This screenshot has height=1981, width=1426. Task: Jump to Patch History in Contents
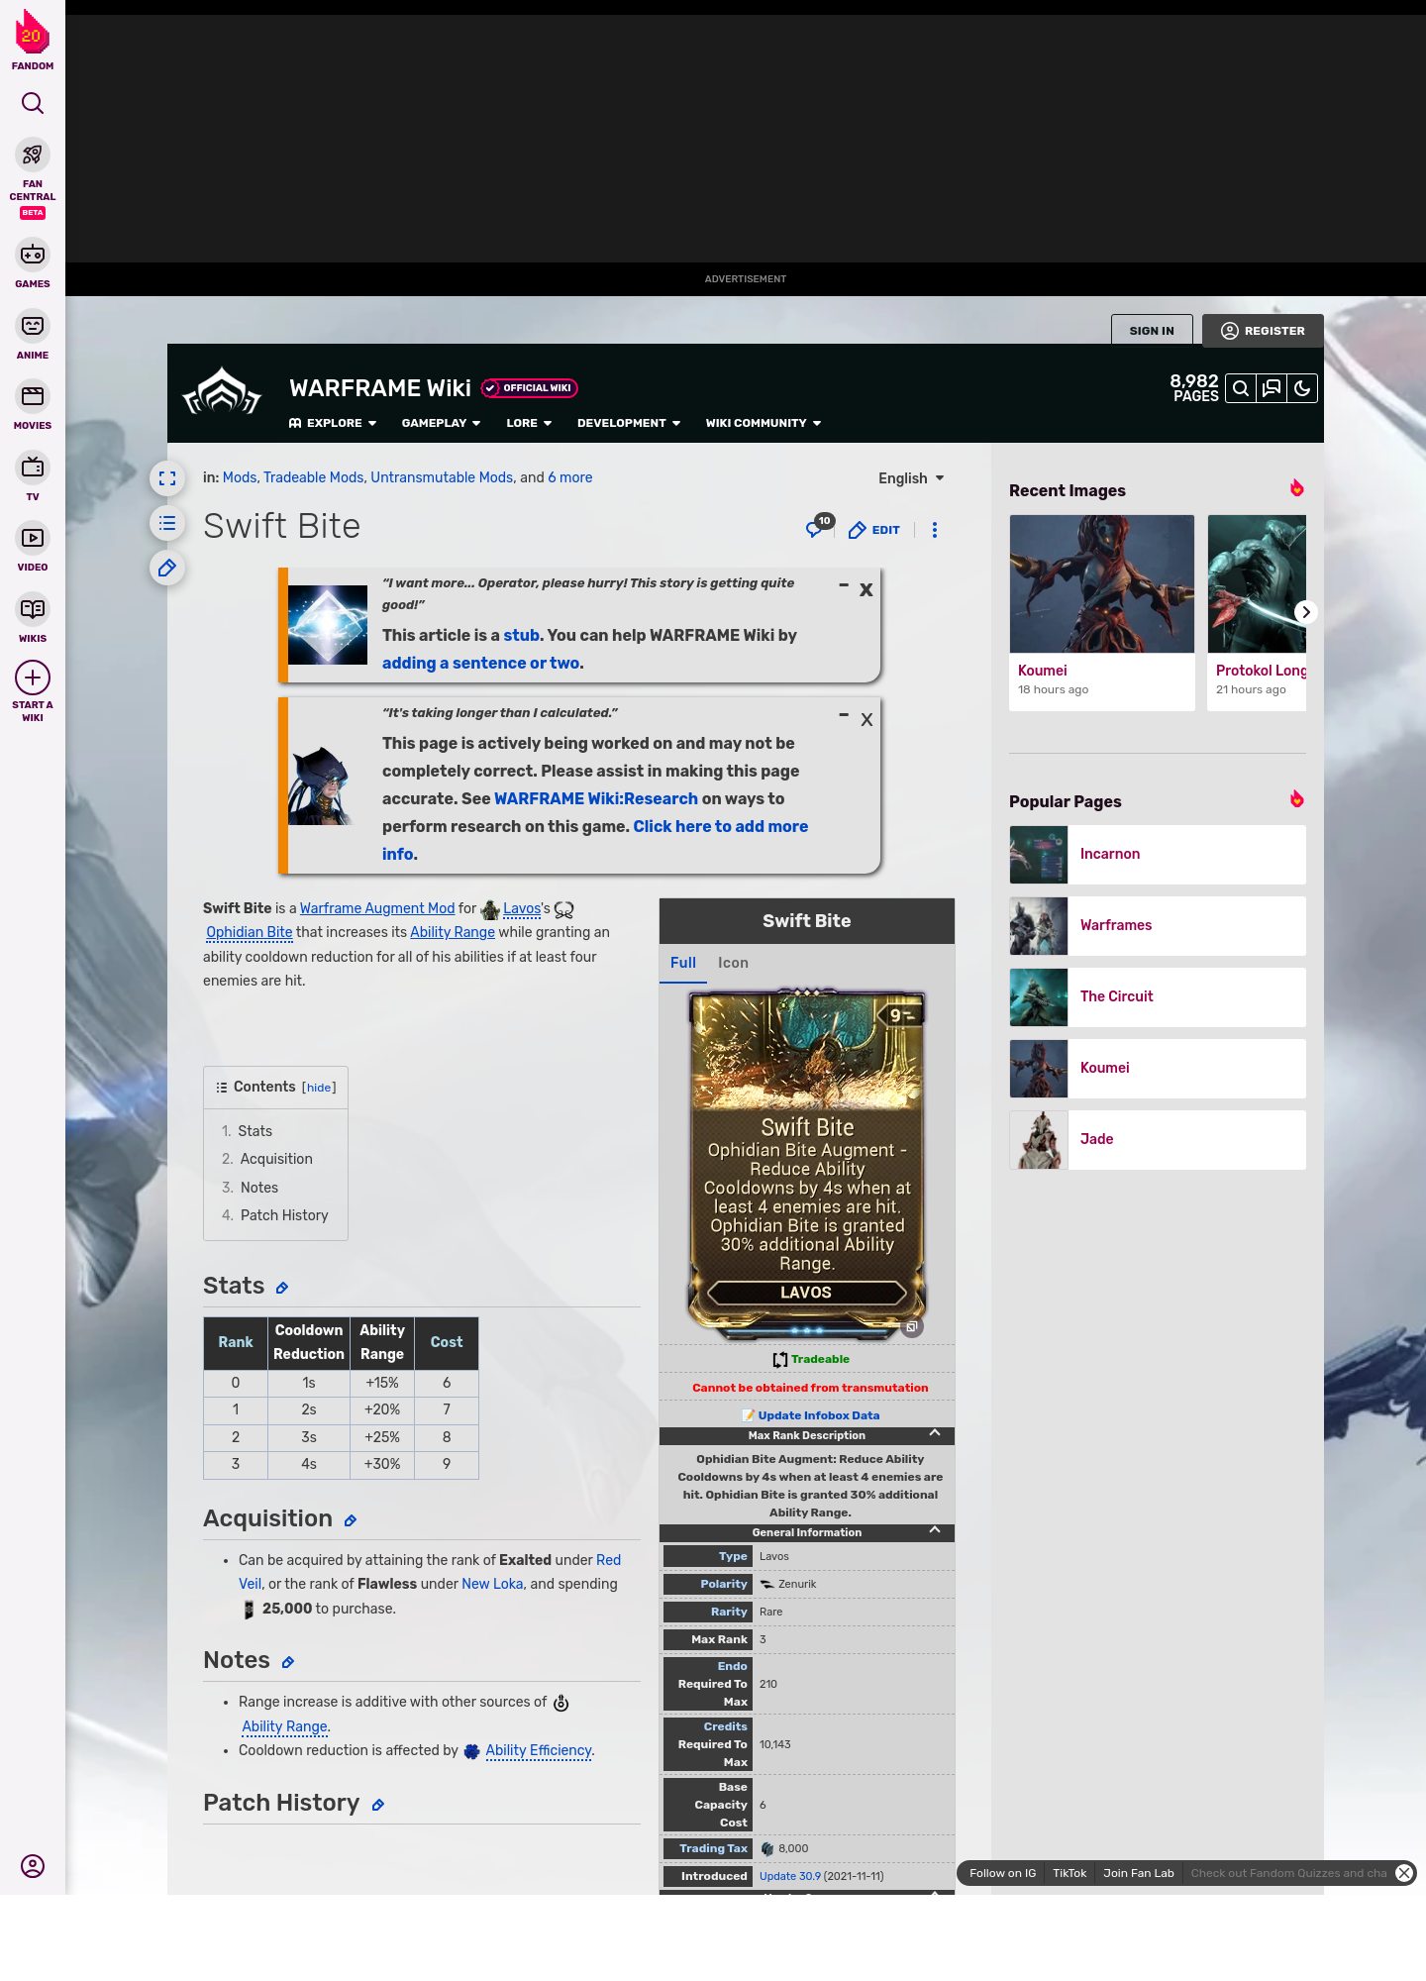[284, 1215]
